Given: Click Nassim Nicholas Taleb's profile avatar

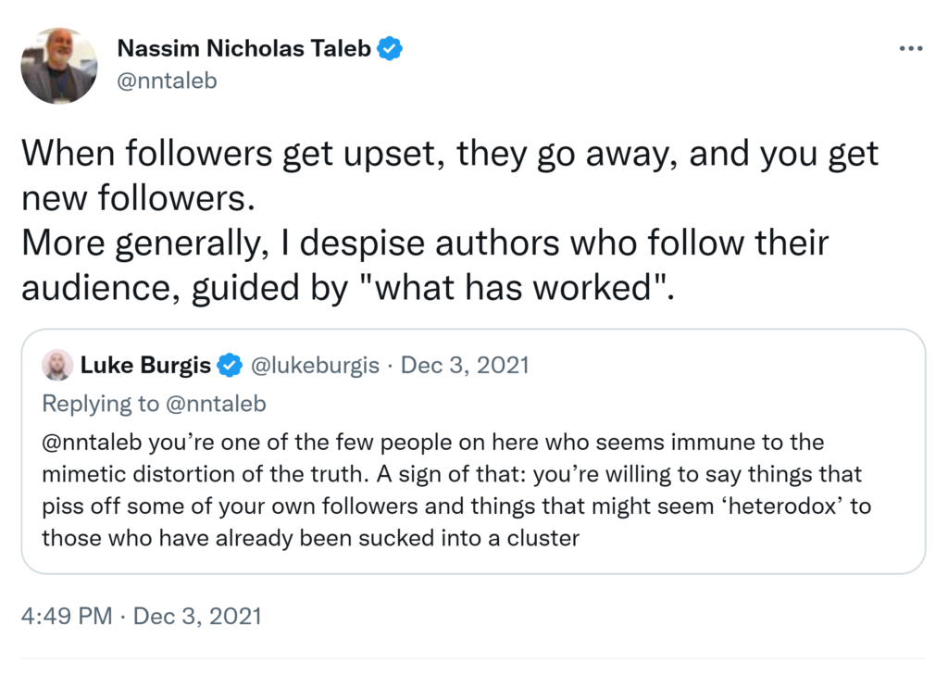Looking at the screenshot, I should (x=59, y=66).
